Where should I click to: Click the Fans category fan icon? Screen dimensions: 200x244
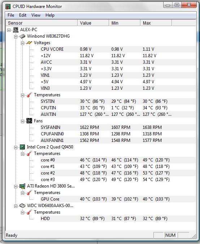point(29,121)
